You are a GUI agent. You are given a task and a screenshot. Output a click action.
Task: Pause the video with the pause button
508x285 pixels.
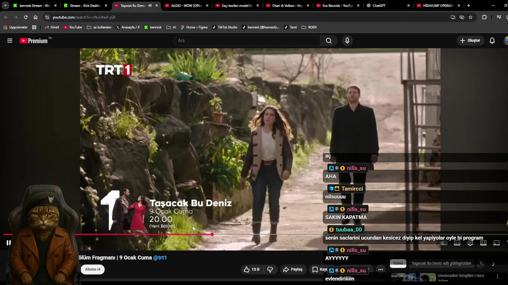pyautogui.click(x=8, y=243)
